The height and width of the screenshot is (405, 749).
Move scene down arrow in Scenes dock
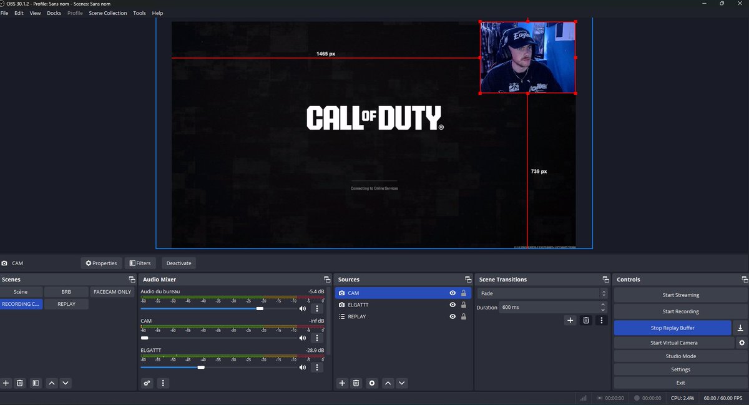(66, 383)
